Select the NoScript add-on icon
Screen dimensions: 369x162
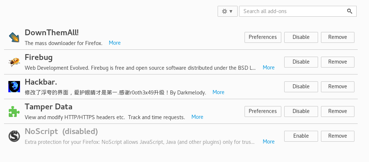[x=14, y=136]
